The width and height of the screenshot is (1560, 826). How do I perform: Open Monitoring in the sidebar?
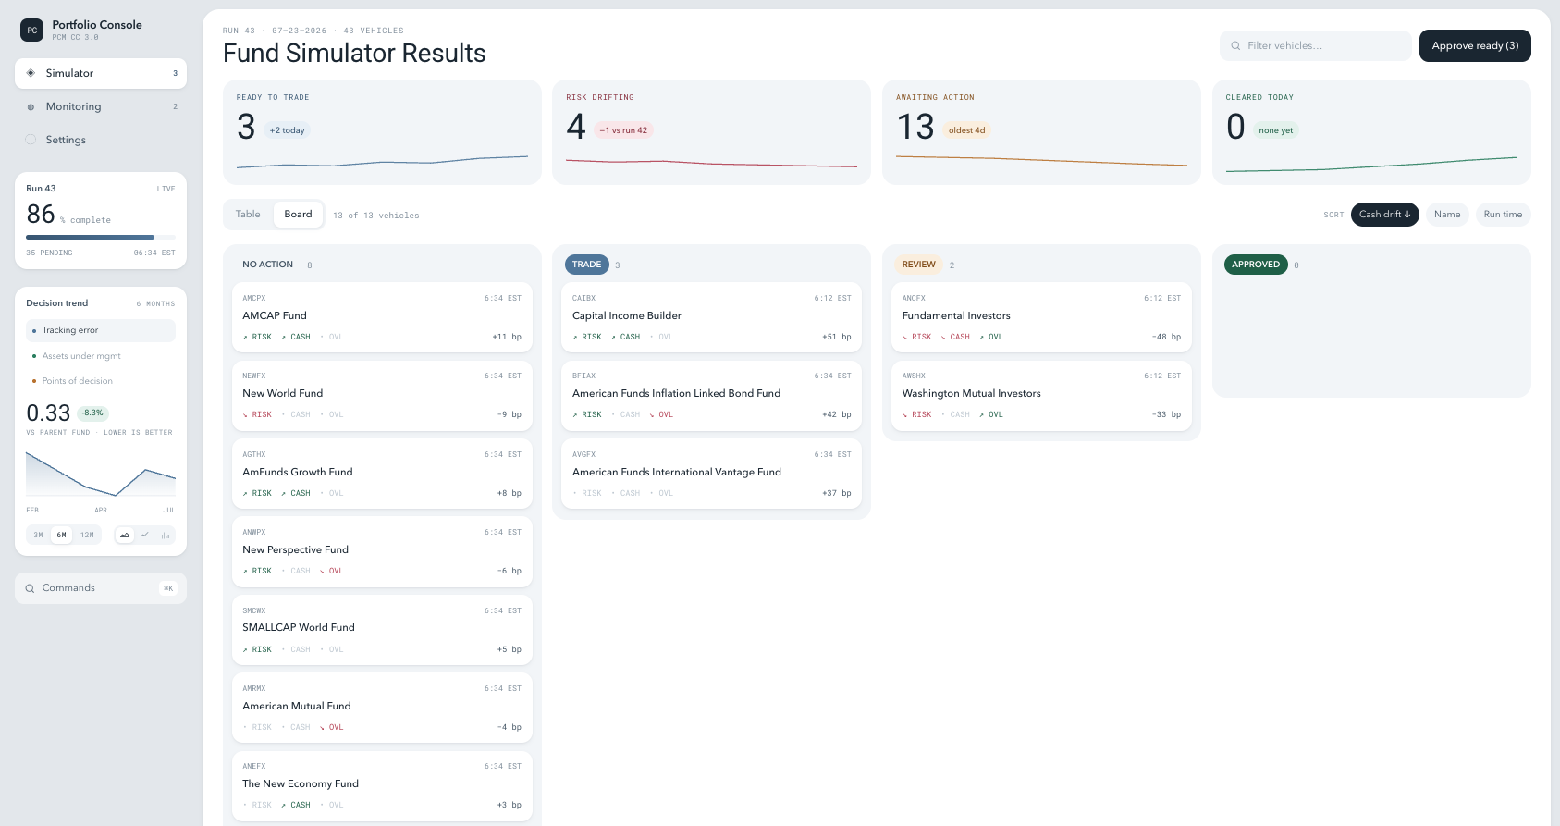(x=101, y=106)
